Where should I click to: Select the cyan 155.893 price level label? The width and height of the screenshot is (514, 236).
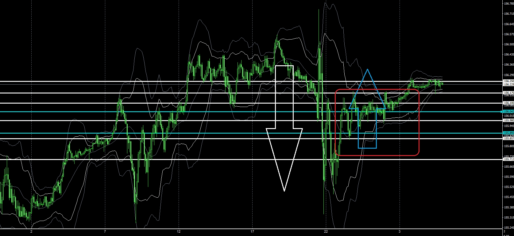pos(508,133)
